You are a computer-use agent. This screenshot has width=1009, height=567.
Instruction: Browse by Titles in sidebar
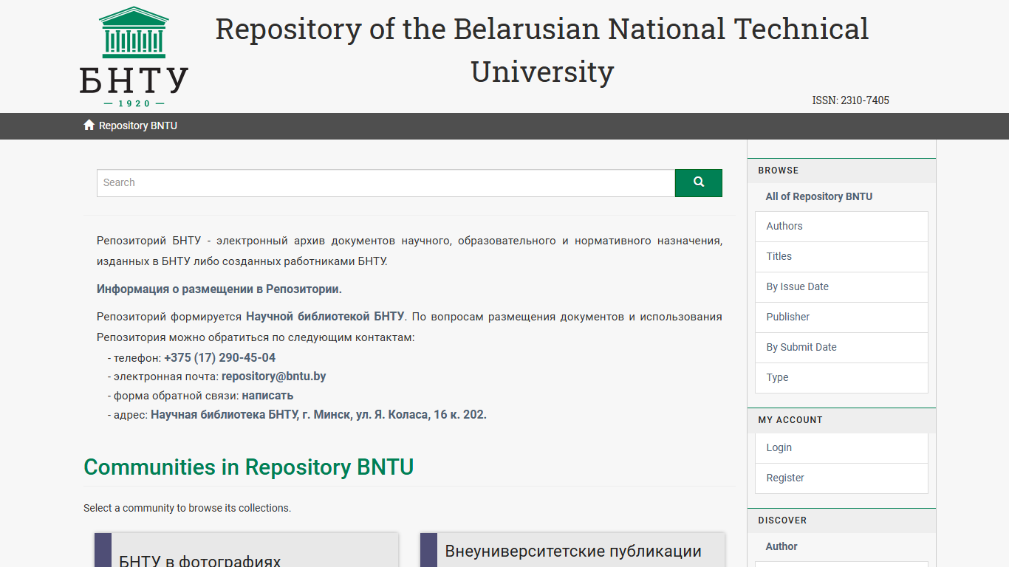(841, 257)
